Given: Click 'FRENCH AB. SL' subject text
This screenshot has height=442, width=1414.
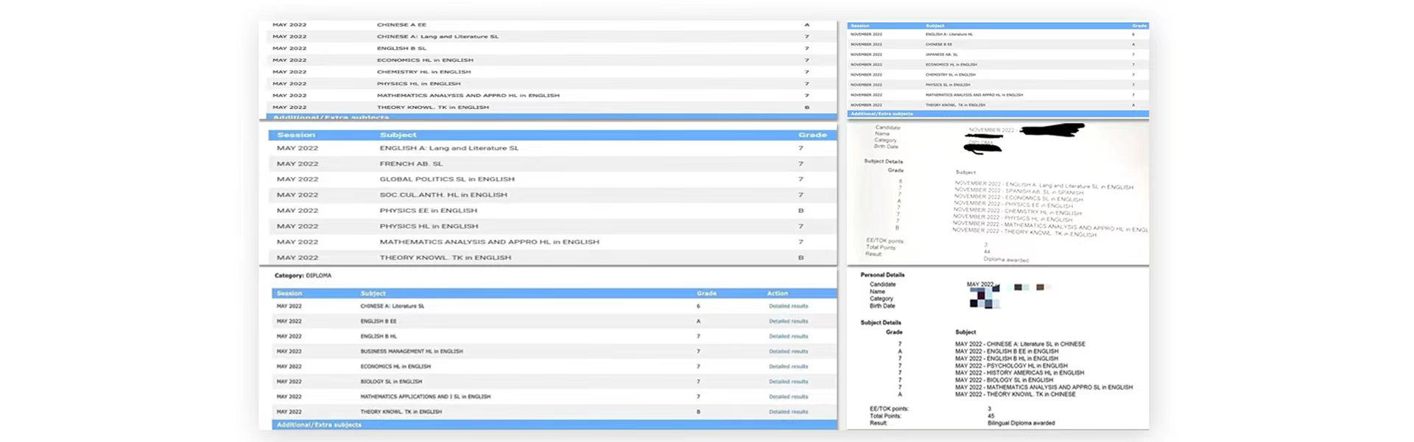Looking at the screenshot, I should [x=411, y=164].
